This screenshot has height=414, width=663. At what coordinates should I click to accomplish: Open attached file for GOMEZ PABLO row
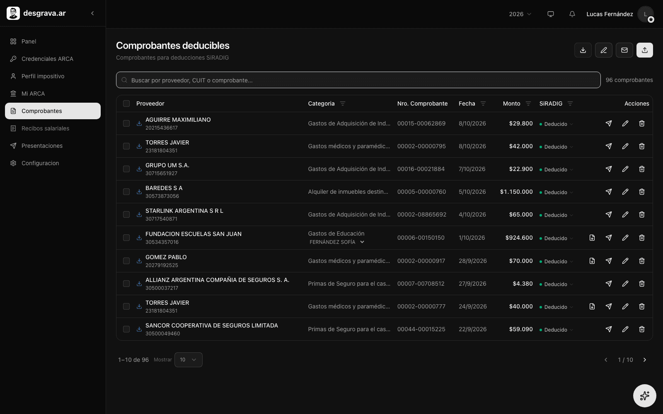592,261
